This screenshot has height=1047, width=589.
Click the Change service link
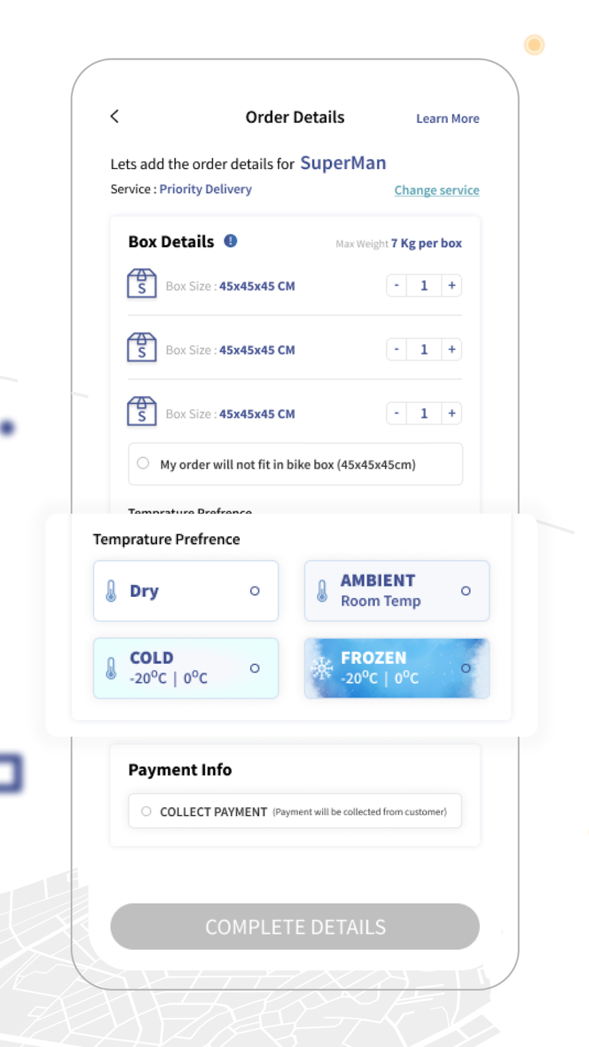click(x=436, y=190)
